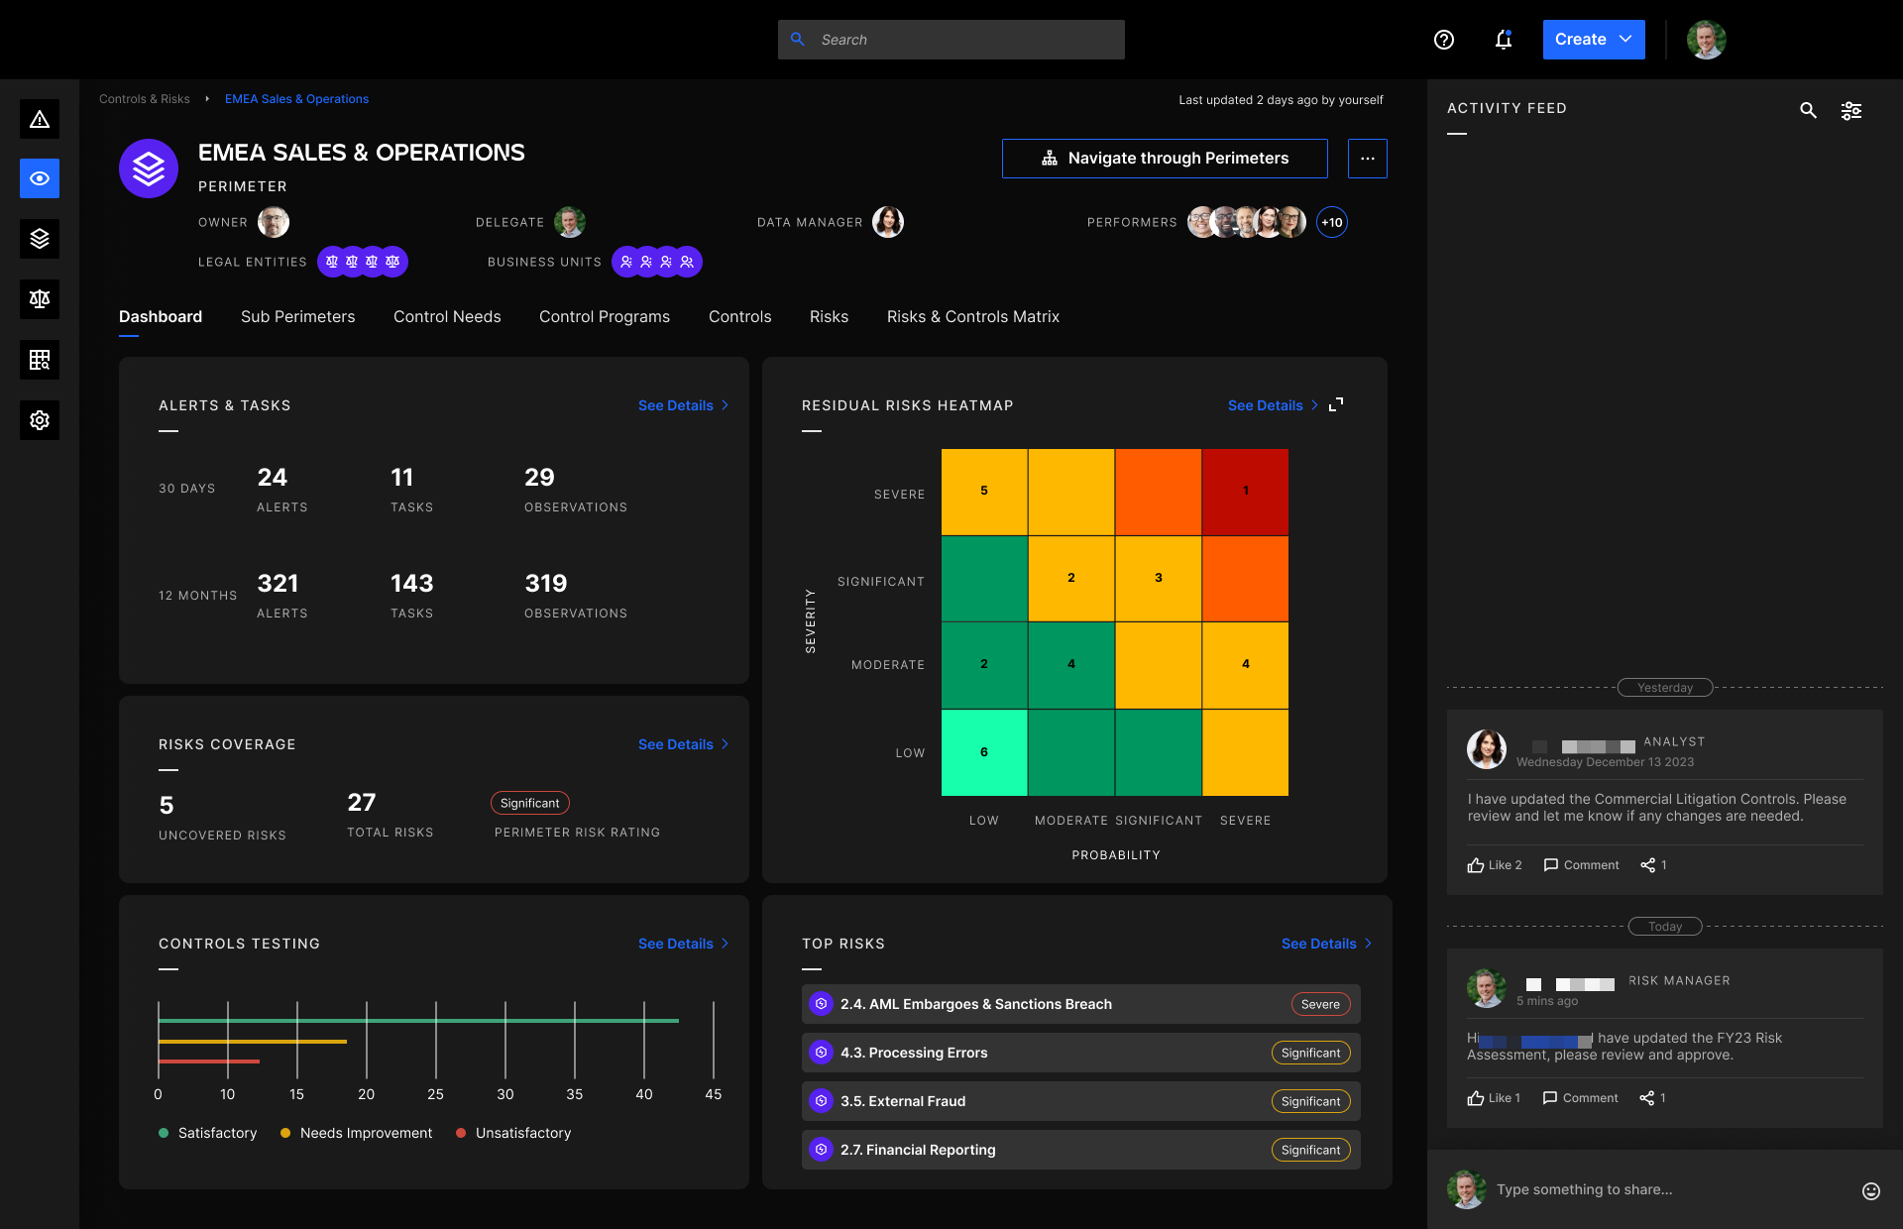
Task: Like the Risk Manager's FY23 post
Action: pyautogui.click(x=1494, y=1098)
